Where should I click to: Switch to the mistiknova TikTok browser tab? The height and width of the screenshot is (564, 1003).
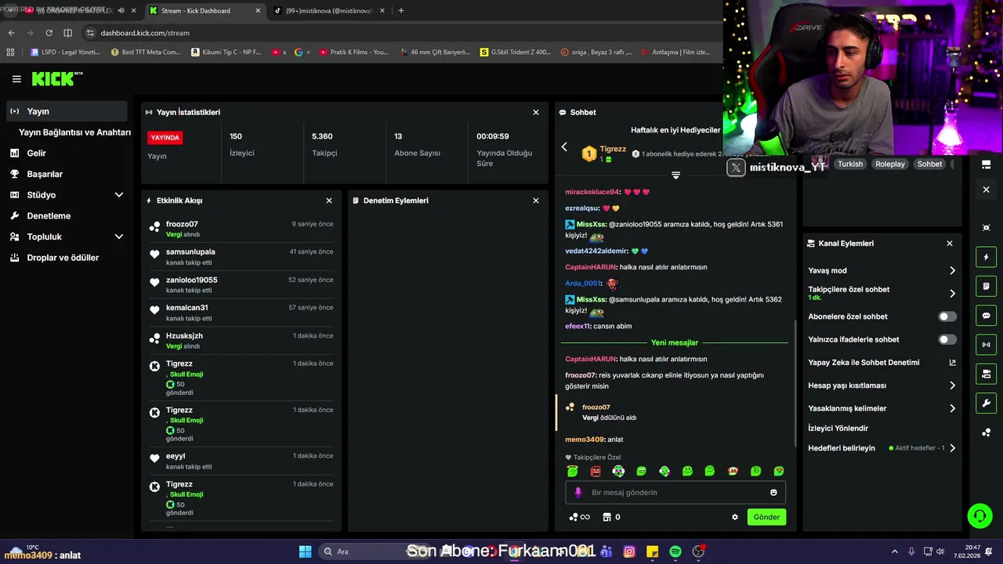click(x=329, y=11)
